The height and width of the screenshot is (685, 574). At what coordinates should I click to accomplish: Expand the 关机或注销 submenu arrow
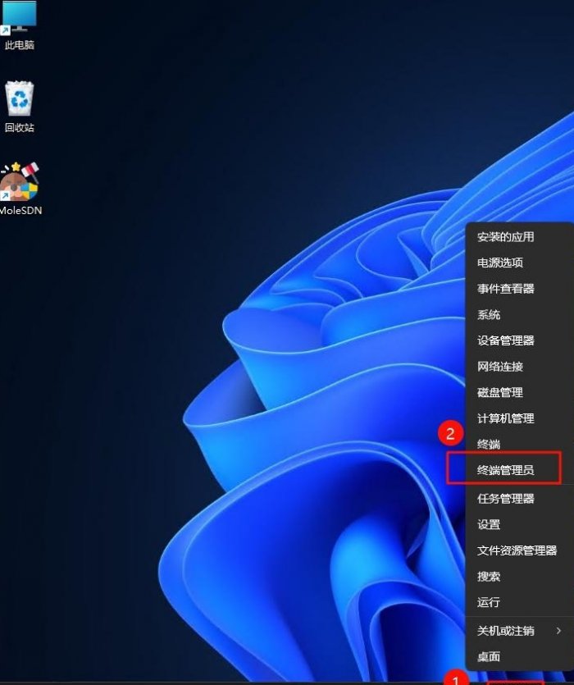(558, 631)
